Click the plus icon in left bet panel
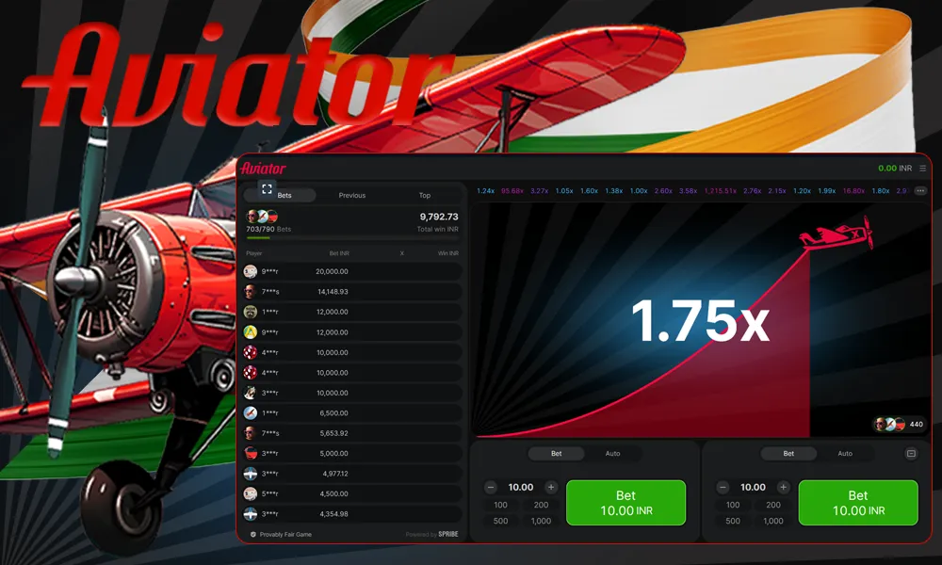Image resolution: width=942 pixels, height=565 pixels. (x=551, y=488)
